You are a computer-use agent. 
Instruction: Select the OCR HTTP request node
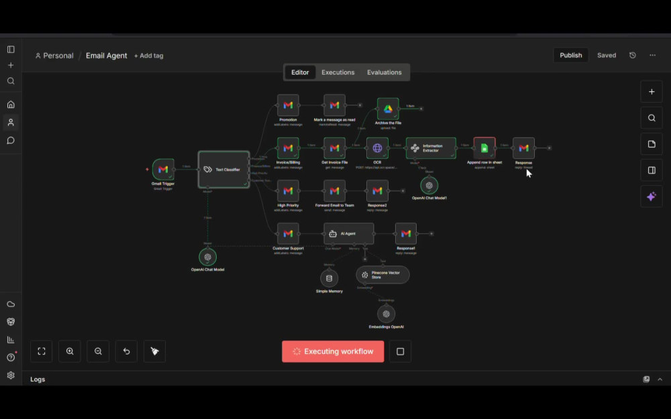[x=377, y=148]
